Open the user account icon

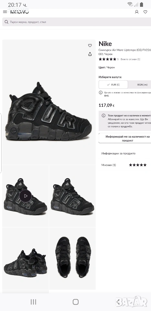137,12
